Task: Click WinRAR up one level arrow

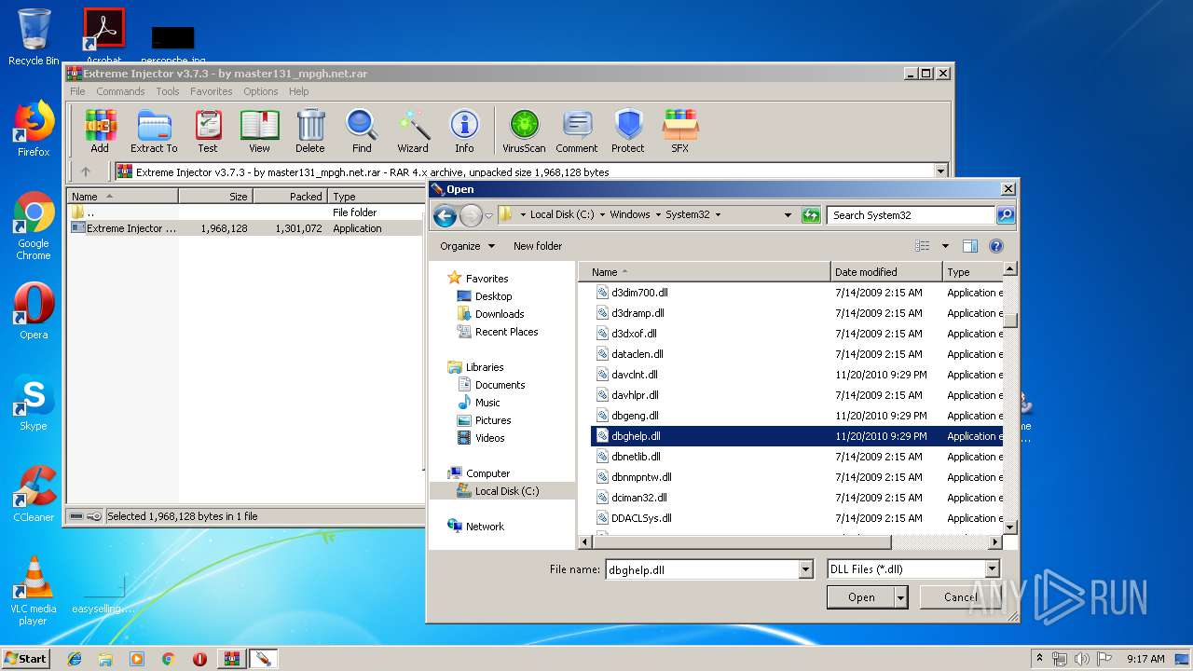Action: pos(86,171)
